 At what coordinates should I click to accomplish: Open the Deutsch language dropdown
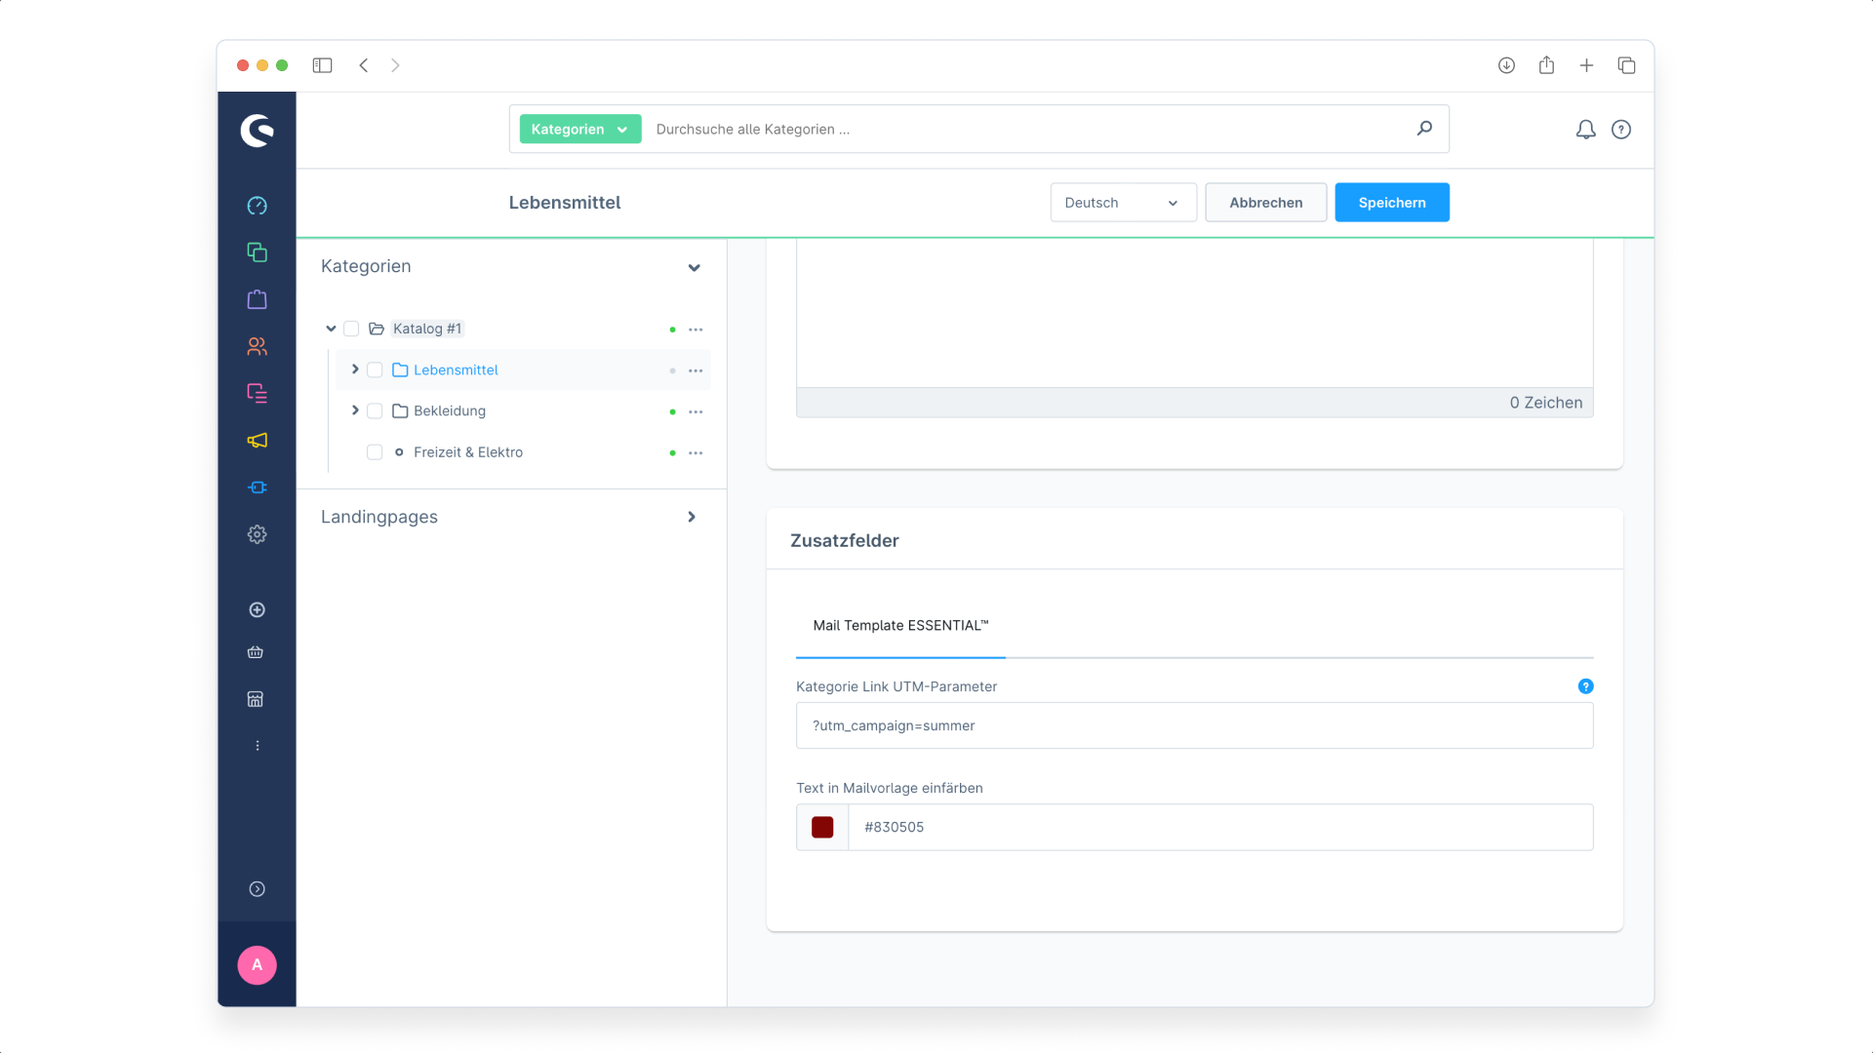(x=1123, y=203)
